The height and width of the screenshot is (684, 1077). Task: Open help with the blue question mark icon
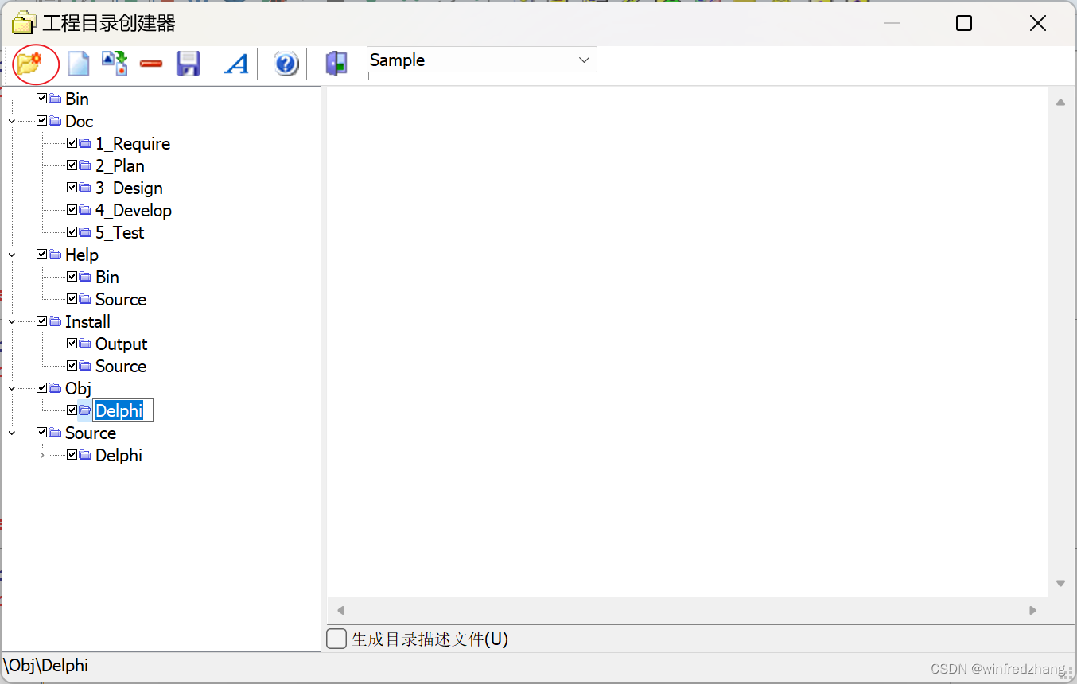[x=286, y=63]
